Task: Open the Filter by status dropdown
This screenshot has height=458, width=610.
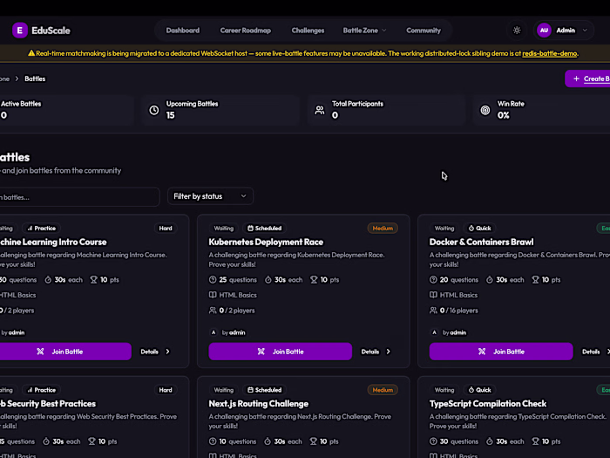Action: tap(210, 196)
